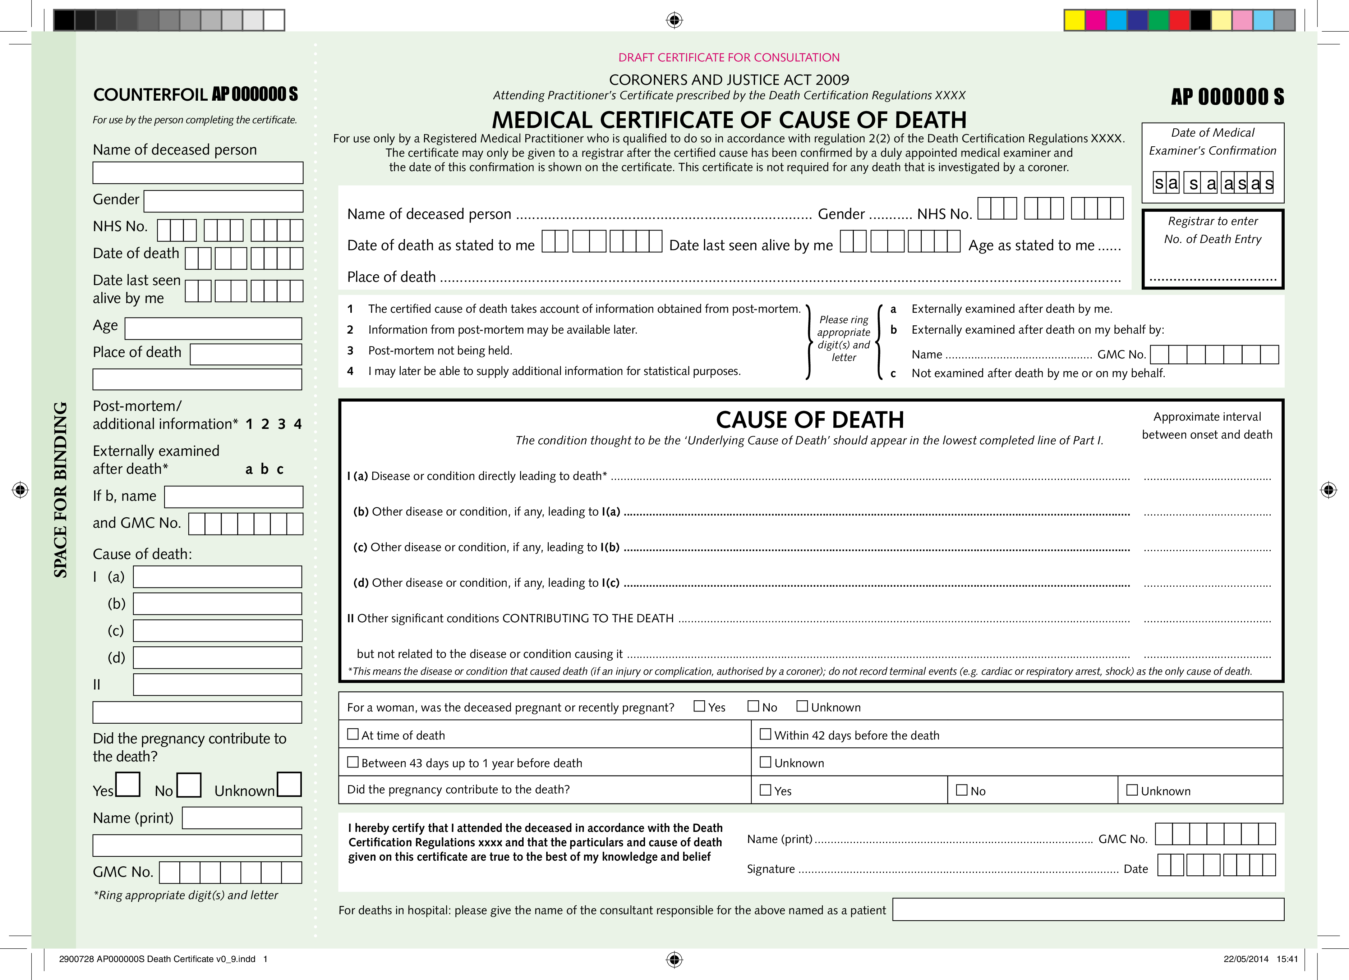This screenshot has width=1349, height=980.
Task: Click 'Registrar to enter No. of Death Entry' box
Action: 1213,249
